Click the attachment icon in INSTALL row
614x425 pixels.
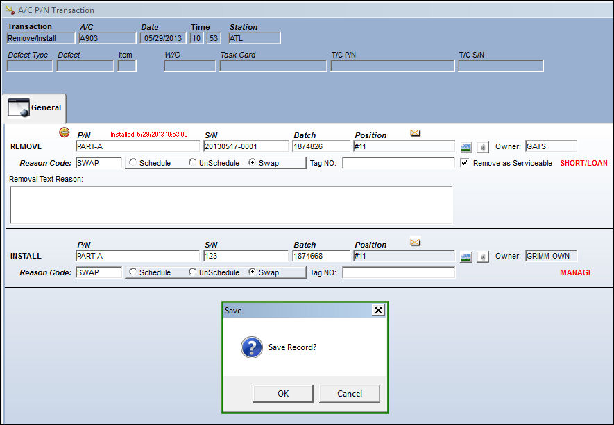point(483,257)
